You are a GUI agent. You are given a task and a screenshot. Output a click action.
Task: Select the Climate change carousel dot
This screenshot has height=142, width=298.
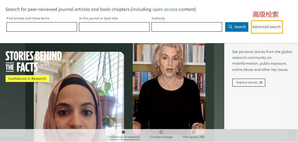pos(161,132)
